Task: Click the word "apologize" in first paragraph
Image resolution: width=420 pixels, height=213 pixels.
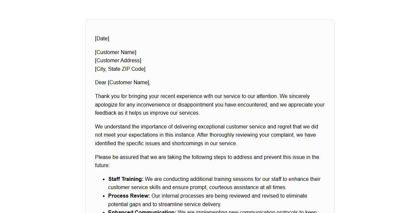Action: pos(106,105)
